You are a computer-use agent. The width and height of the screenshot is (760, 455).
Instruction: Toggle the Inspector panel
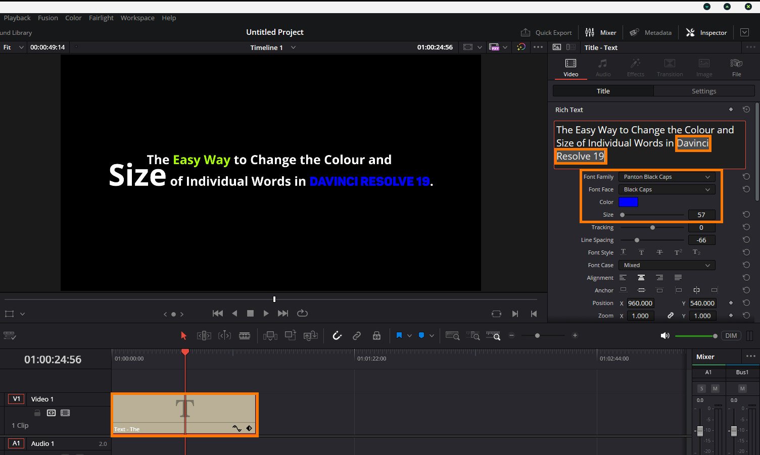706,32
